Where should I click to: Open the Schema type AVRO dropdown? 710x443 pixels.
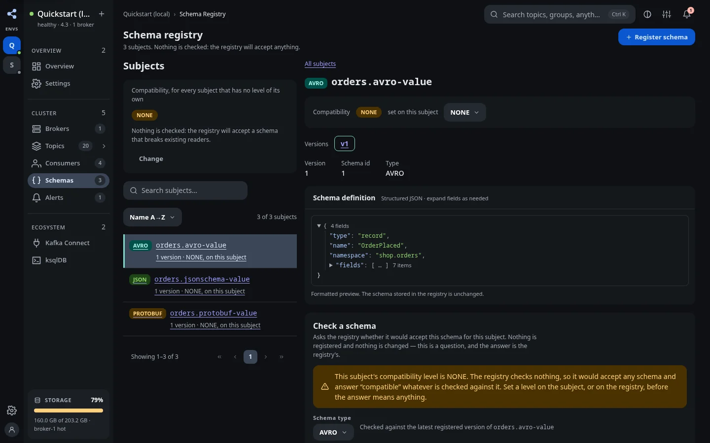click(x=333, y=432)
